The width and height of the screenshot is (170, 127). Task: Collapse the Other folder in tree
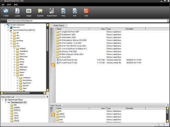click(14, 75)
